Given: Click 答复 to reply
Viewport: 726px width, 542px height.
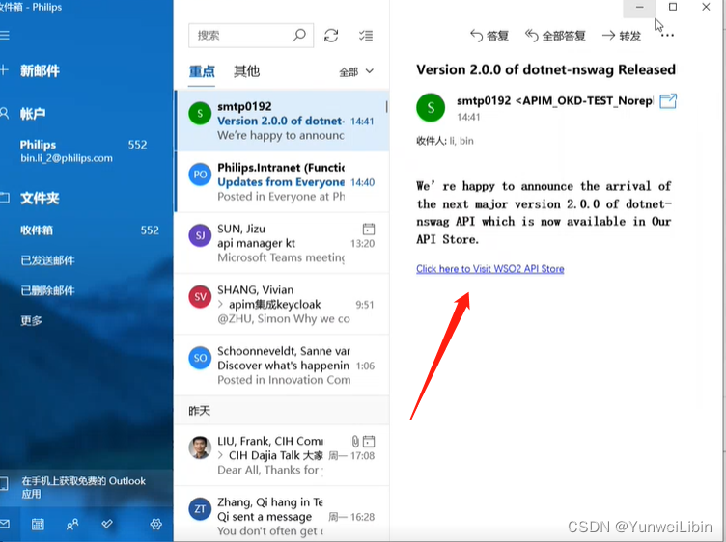Looking at the screenshot, I should [x=489, y=36].
